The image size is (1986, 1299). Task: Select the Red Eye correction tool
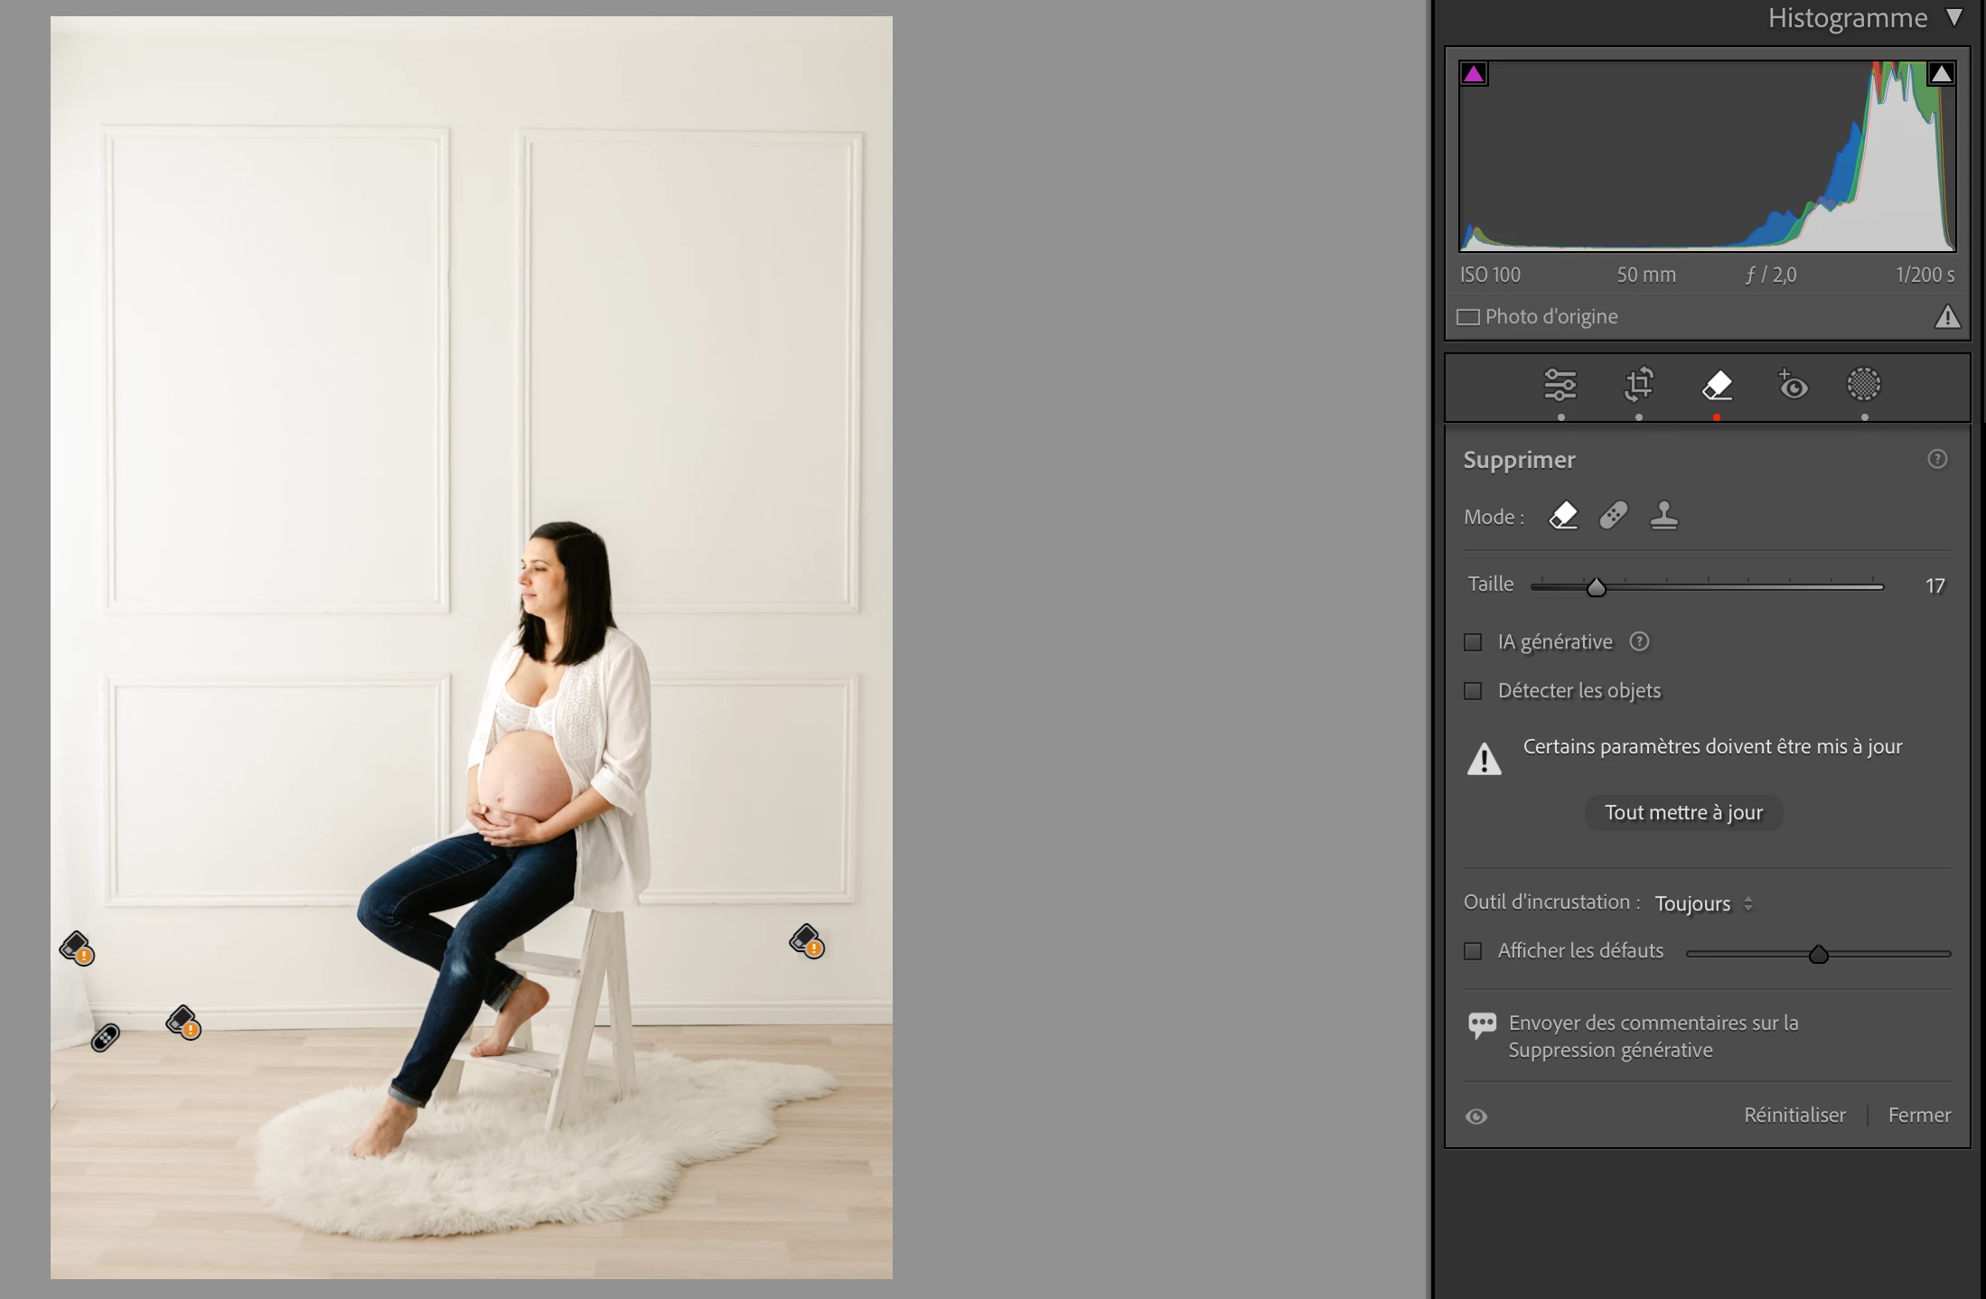(1793, 386)
